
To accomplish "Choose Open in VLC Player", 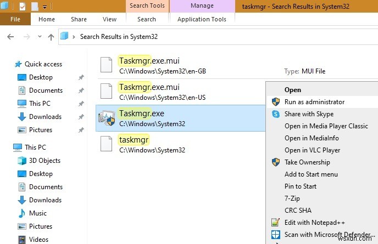I will pos(313,150).
